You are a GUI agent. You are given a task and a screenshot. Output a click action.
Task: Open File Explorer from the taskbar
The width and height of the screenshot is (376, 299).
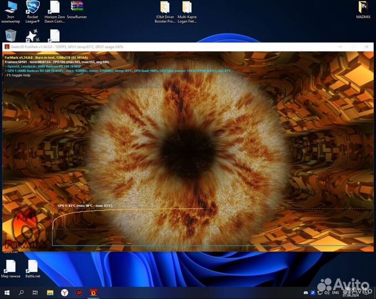tap(50, 292)
